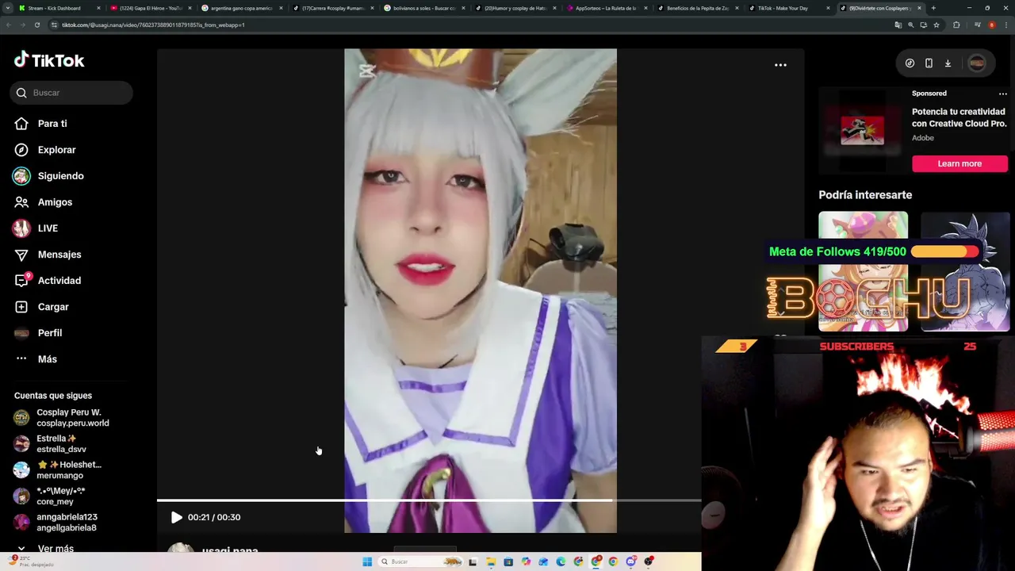Open the Explorar compass page

pos(56,150)
